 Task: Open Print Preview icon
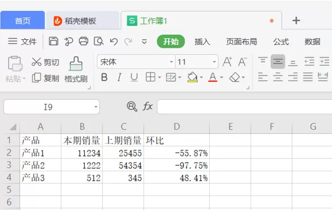[x=99, y=42]
